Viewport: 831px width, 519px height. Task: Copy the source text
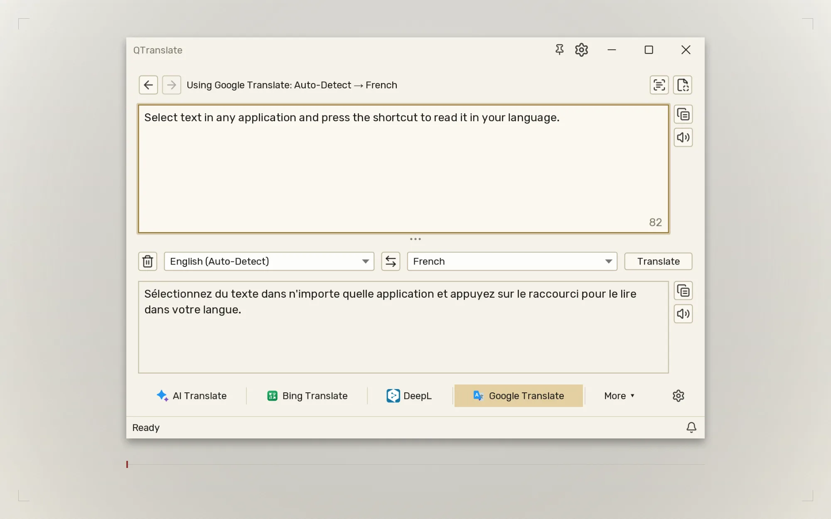click(683, 114)
